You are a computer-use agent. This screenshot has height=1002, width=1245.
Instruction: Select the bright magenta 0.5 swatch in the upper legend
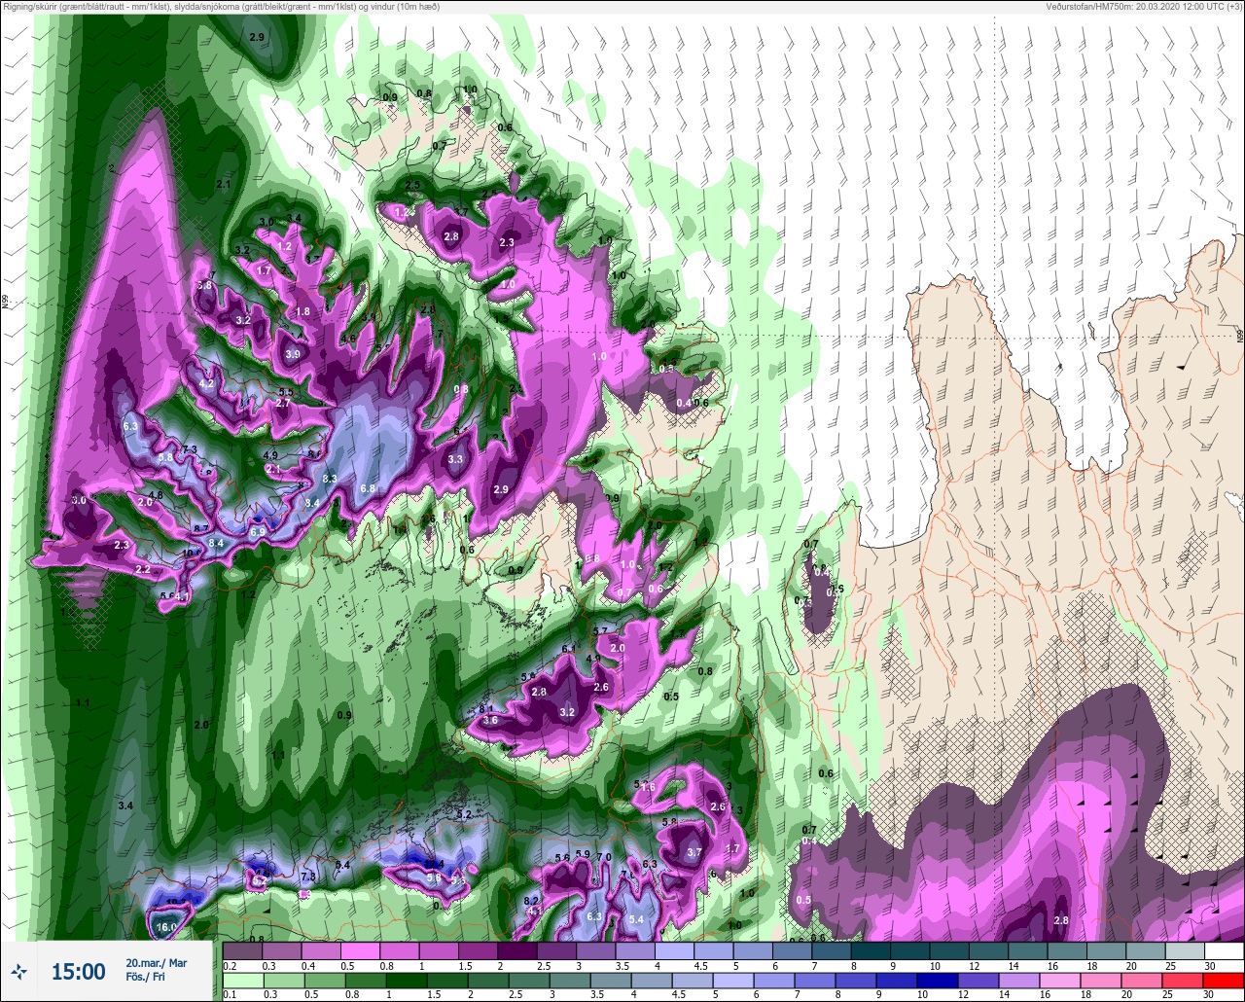[360, 950]
